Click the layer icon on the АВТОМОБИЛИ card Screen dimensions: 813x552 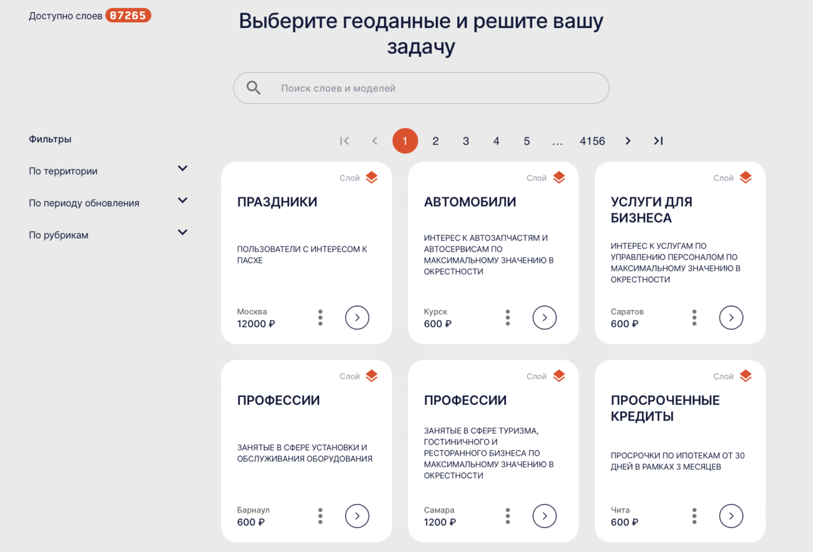coord(558,177)
